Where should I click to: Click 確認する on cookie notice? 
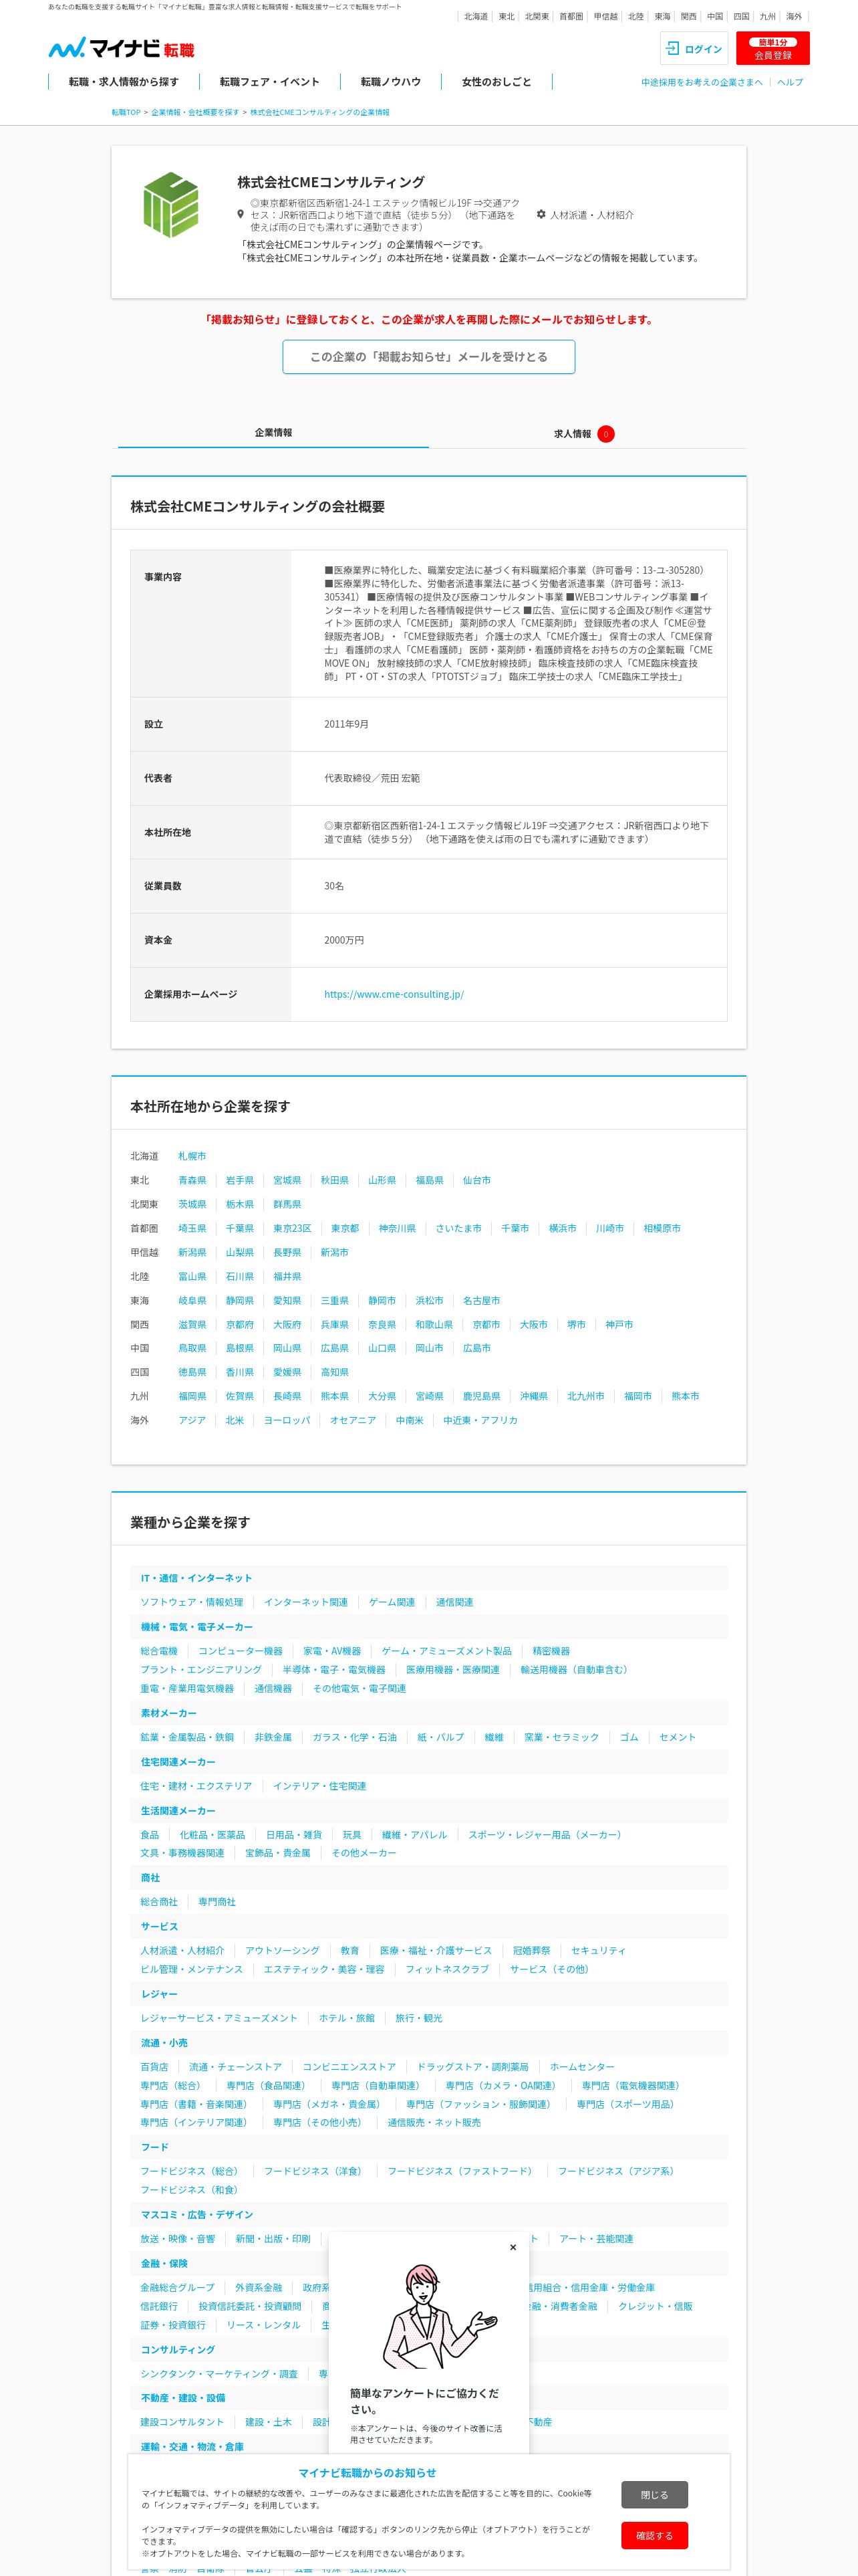[x=654, y=2536]
